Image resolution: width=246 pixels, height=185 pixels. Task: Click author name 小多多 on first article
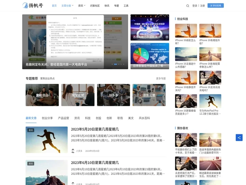79,151
